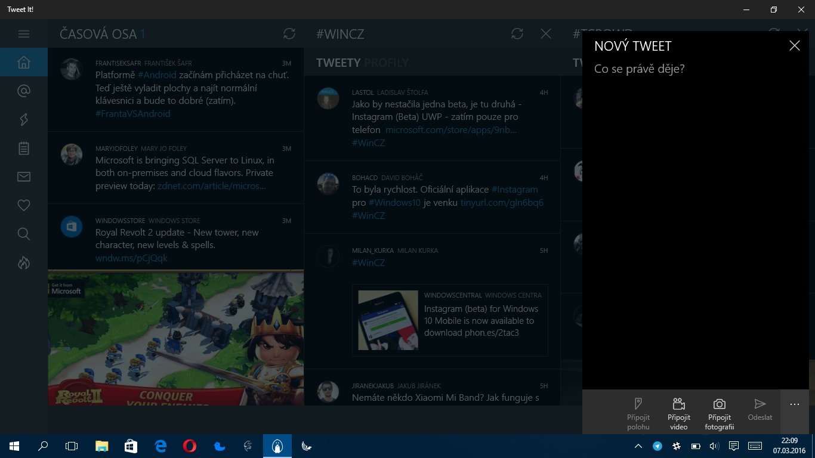Open Task View on the taskbar
The width and height of the screenshot is (815, 458).
coord(72,446)
